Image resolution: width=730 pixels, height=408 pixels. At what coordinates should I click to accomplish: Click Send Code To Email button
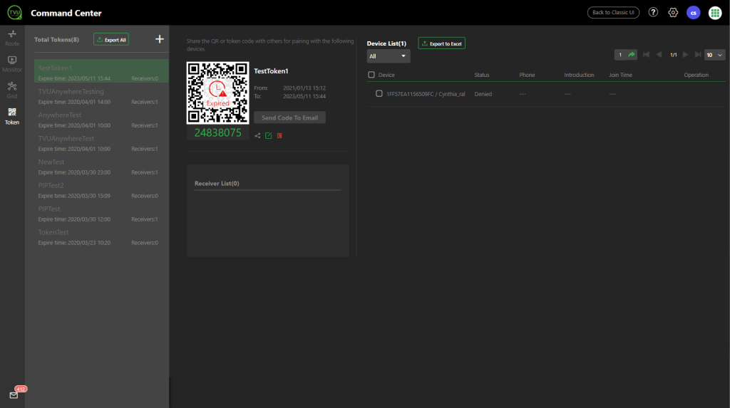[x=289, y=117]
